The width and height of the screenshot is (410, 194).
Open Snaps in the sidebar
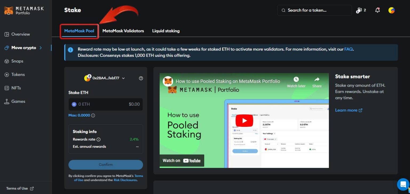pos(17,61)
